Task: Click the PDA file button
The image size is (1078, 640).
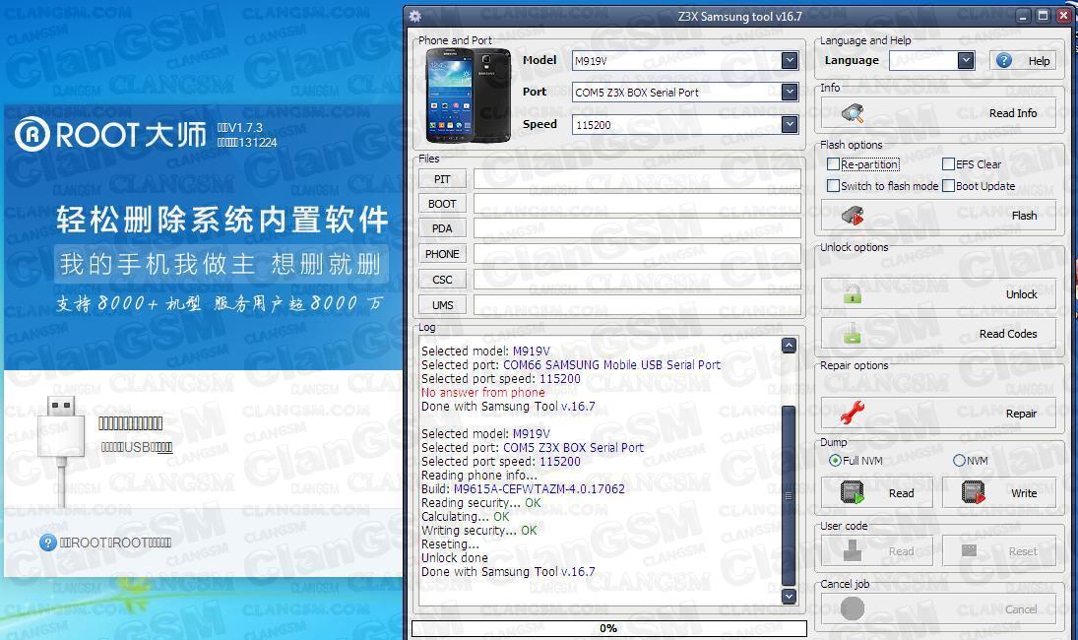Action: click(442, 228)
